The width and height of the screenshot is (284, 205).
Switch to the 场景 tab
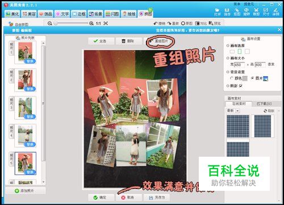click(95, 14)
